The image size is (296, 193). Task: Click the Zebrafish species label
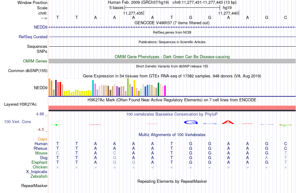pyautogui.click(x=39, y=177)
